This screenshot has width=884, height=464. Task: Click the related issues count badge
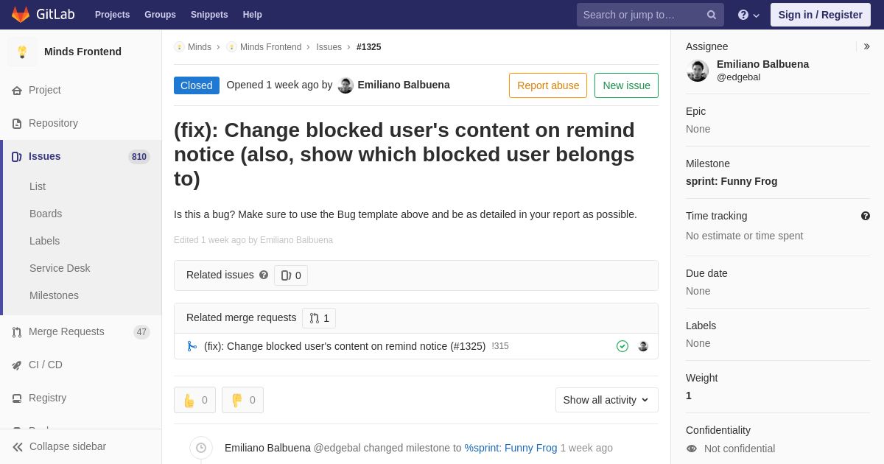291,275
